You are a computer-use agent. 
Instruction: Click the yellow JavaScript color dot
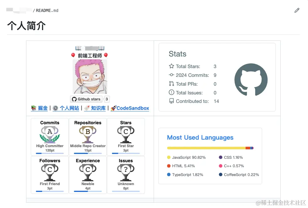point(169,157)
